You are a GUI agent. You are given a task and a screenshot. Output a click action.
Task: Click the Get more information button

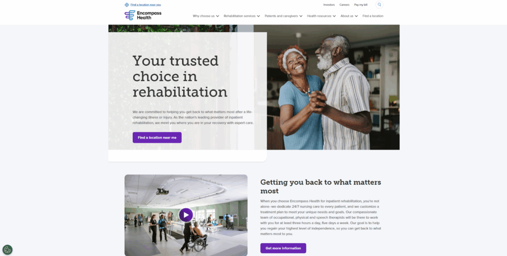click(283, 248)
